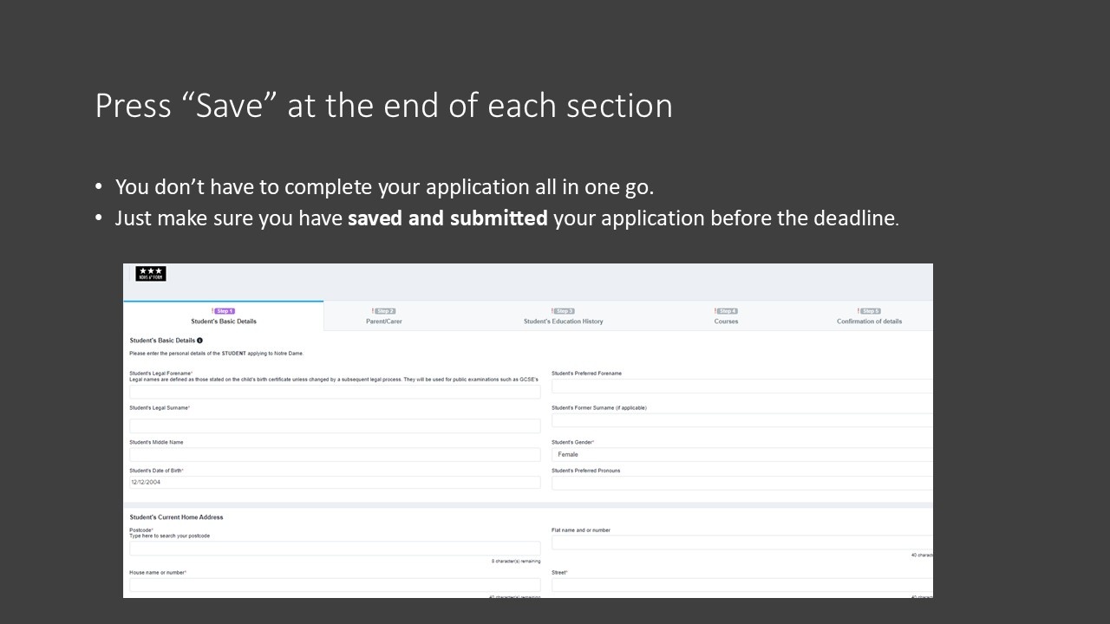Click the Student's Preferred Forename field

point(741,387)
